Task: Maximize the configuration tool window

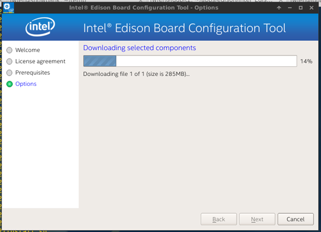Action: coord(301,8)
